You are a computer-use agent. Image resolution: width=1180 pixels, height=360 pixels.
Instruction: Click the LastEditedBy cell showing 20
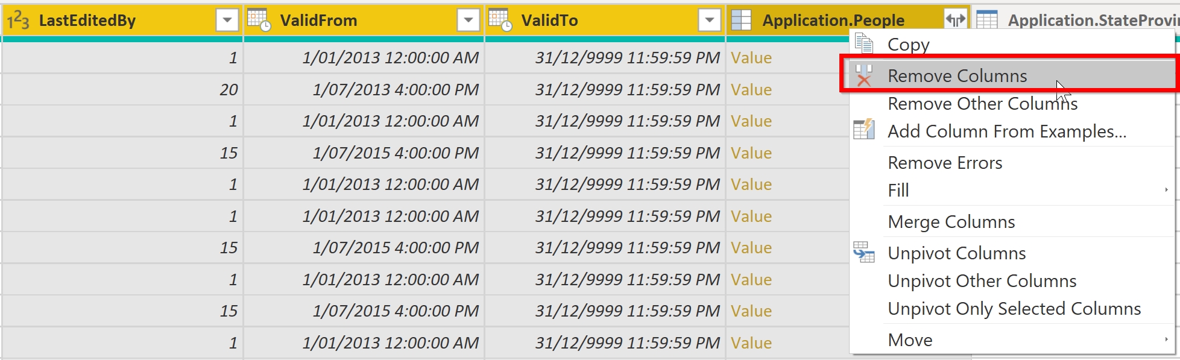[122, 90]
